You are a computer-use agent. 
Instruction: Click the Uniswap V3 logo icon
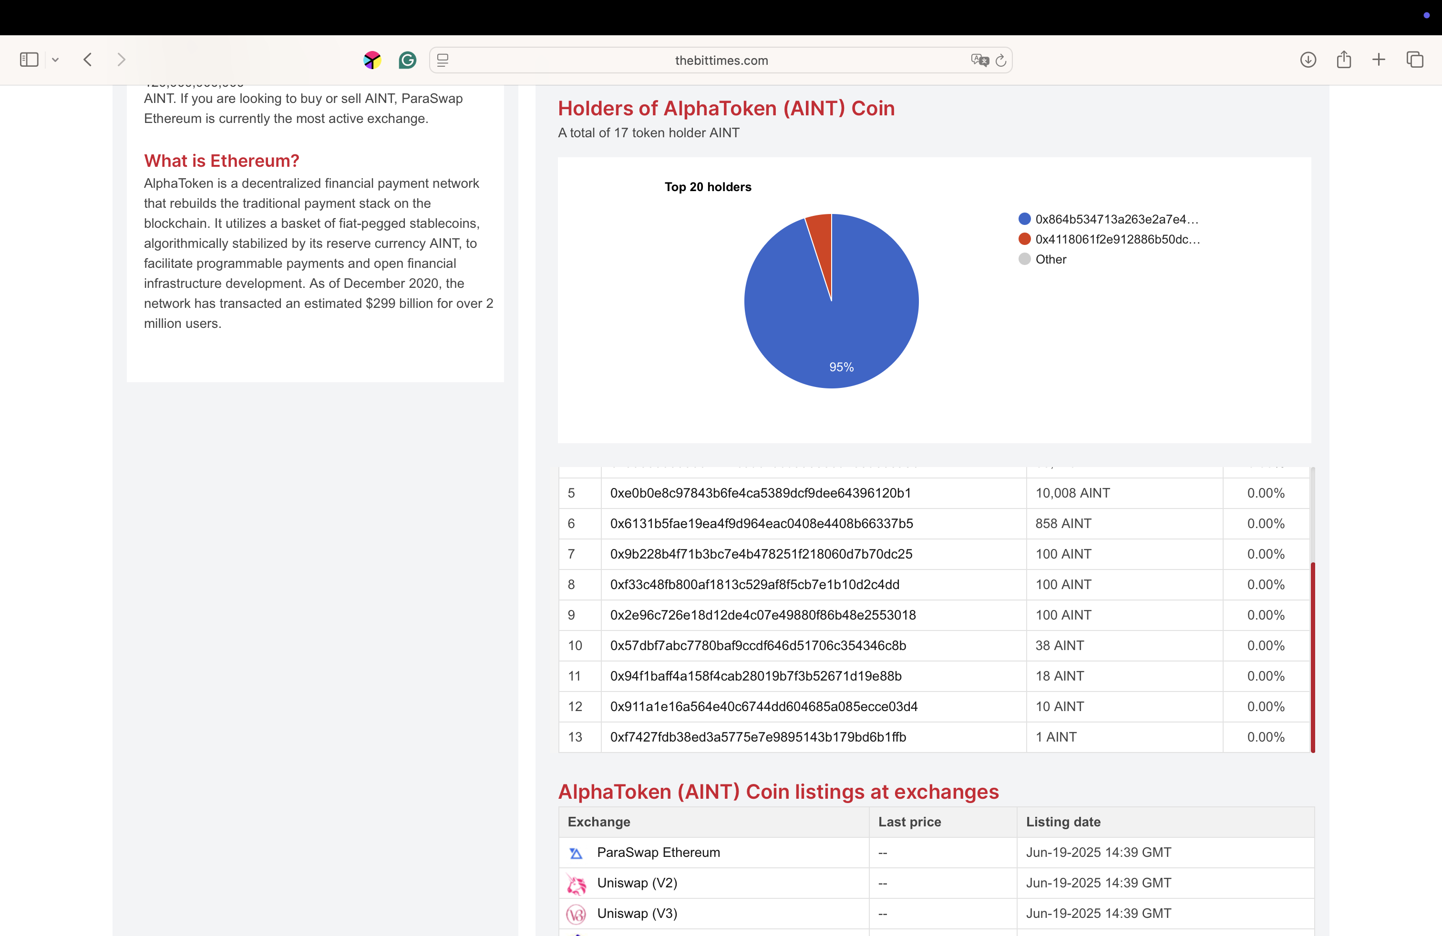[x=576, y=914]
